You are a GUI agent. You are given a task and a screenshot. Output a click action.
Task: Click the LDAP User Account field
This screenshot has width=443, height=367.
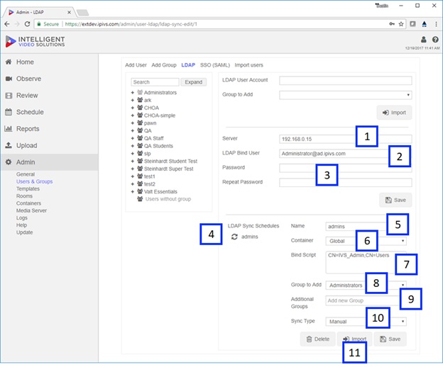(x=346, y=80)
